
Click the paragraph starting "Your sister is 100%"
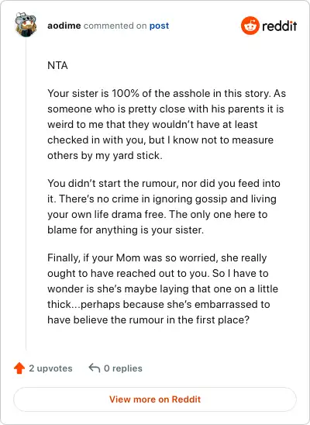tap(167, 124)
